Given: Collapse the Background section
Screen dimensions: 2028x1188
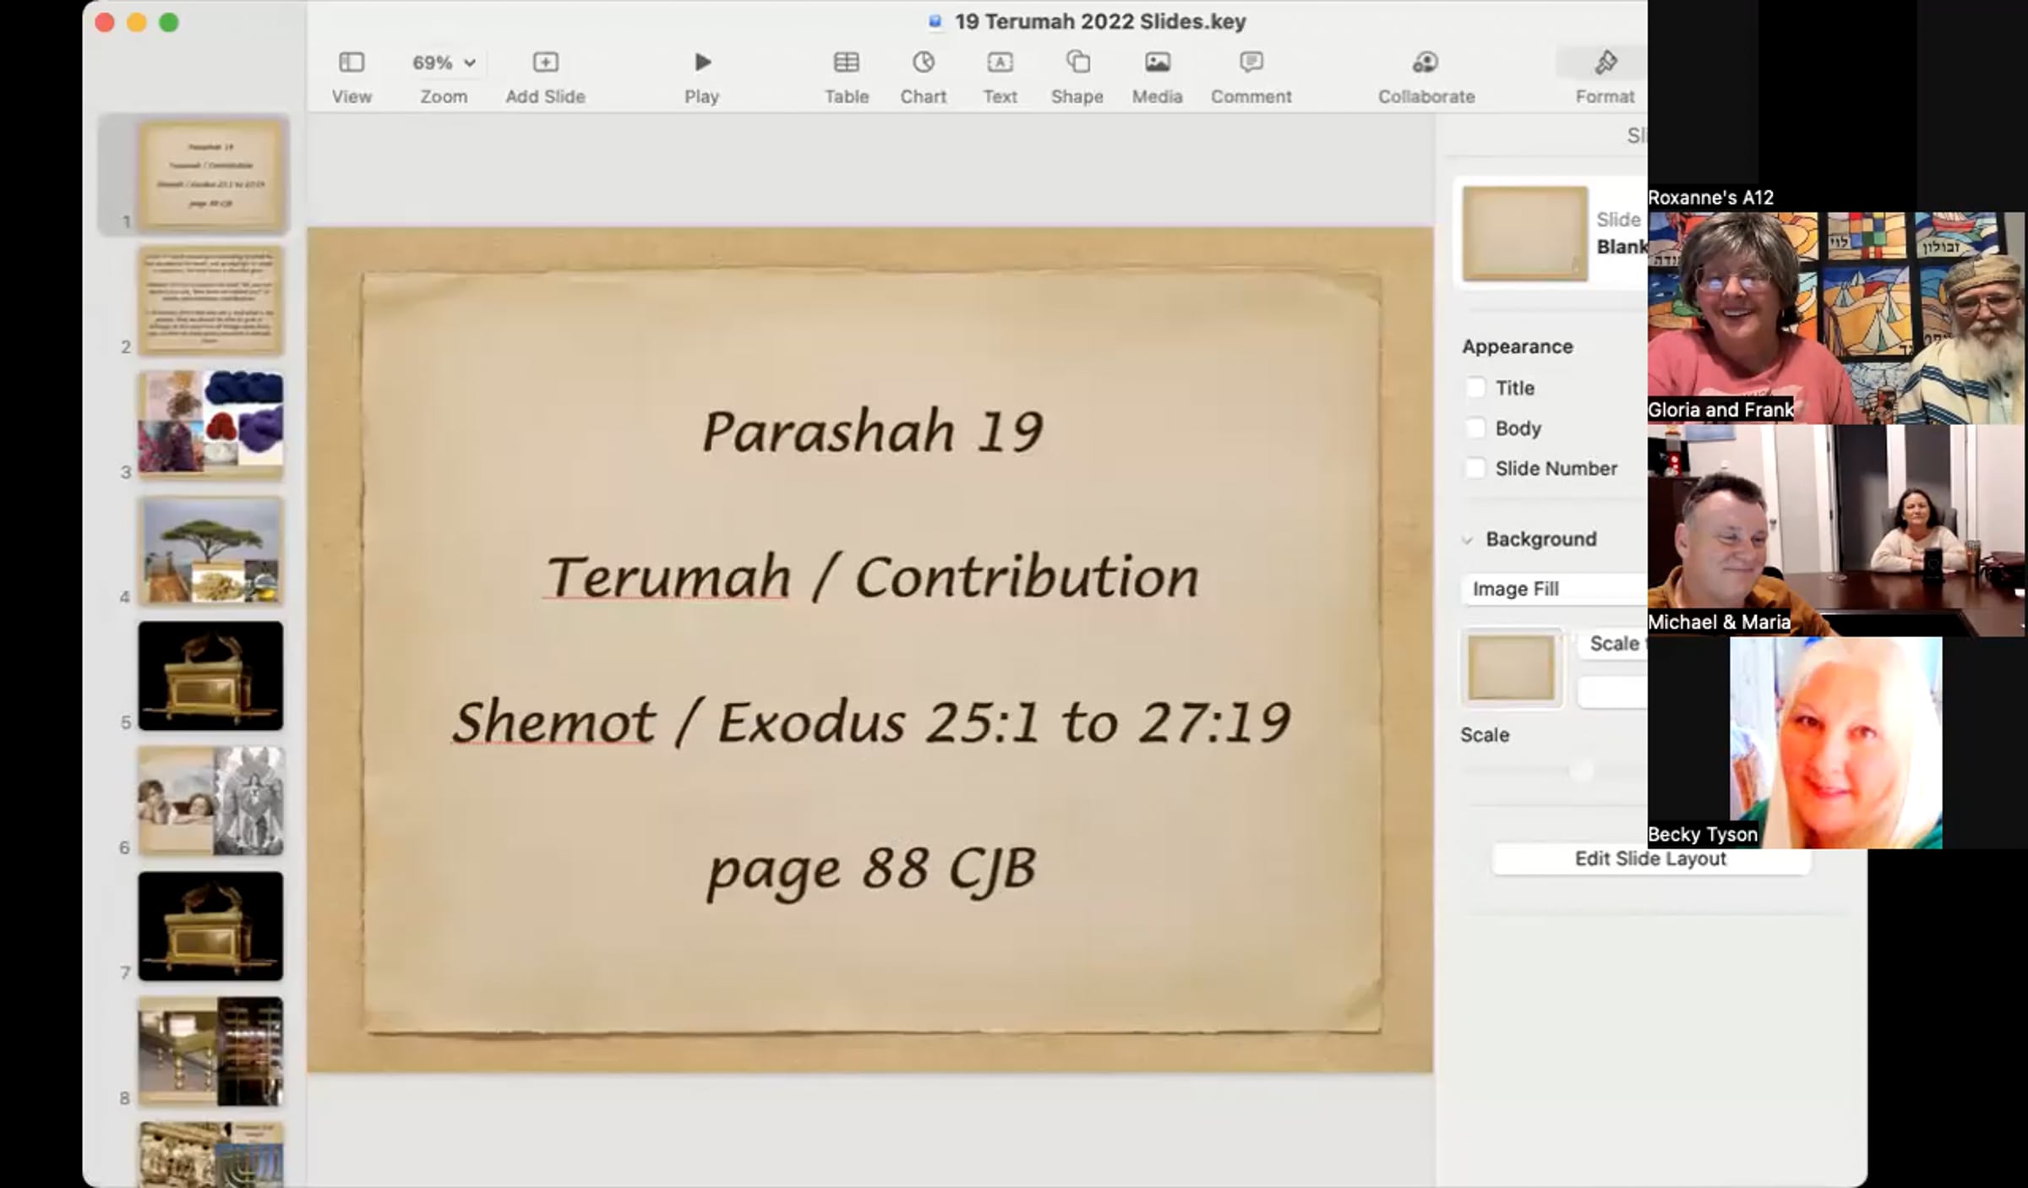Looking at the screenshot, I should tap(1468, 540).
